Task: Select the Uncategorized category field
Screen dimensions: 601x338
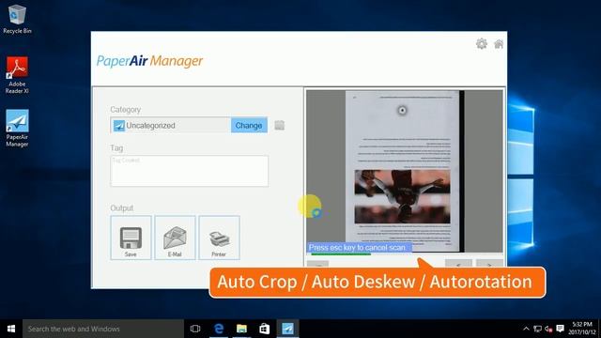Action: click(x=171, y=125)
